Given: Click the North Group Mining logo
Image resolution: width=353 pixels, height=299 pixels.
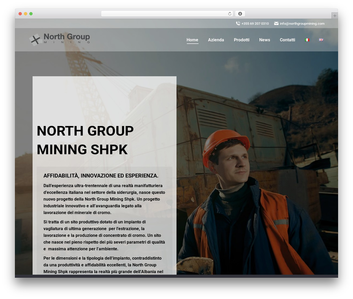Looking at the screenshot, I should tap(60, 39).
